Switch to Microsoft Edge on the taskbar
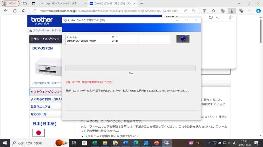 tap(136, 143)
